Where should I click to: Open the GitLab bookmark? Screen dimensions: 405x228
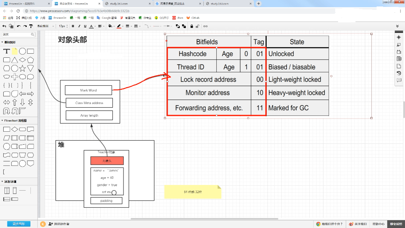click(x=193, y=18)
